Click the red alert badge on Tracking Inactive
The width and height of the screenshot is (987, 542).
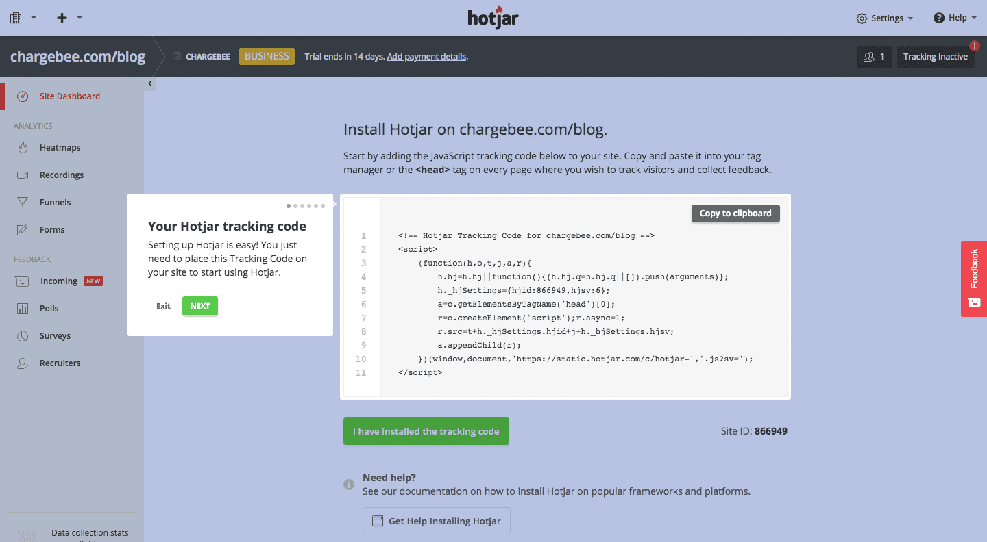pyautogui.click(x=975, y=46)
